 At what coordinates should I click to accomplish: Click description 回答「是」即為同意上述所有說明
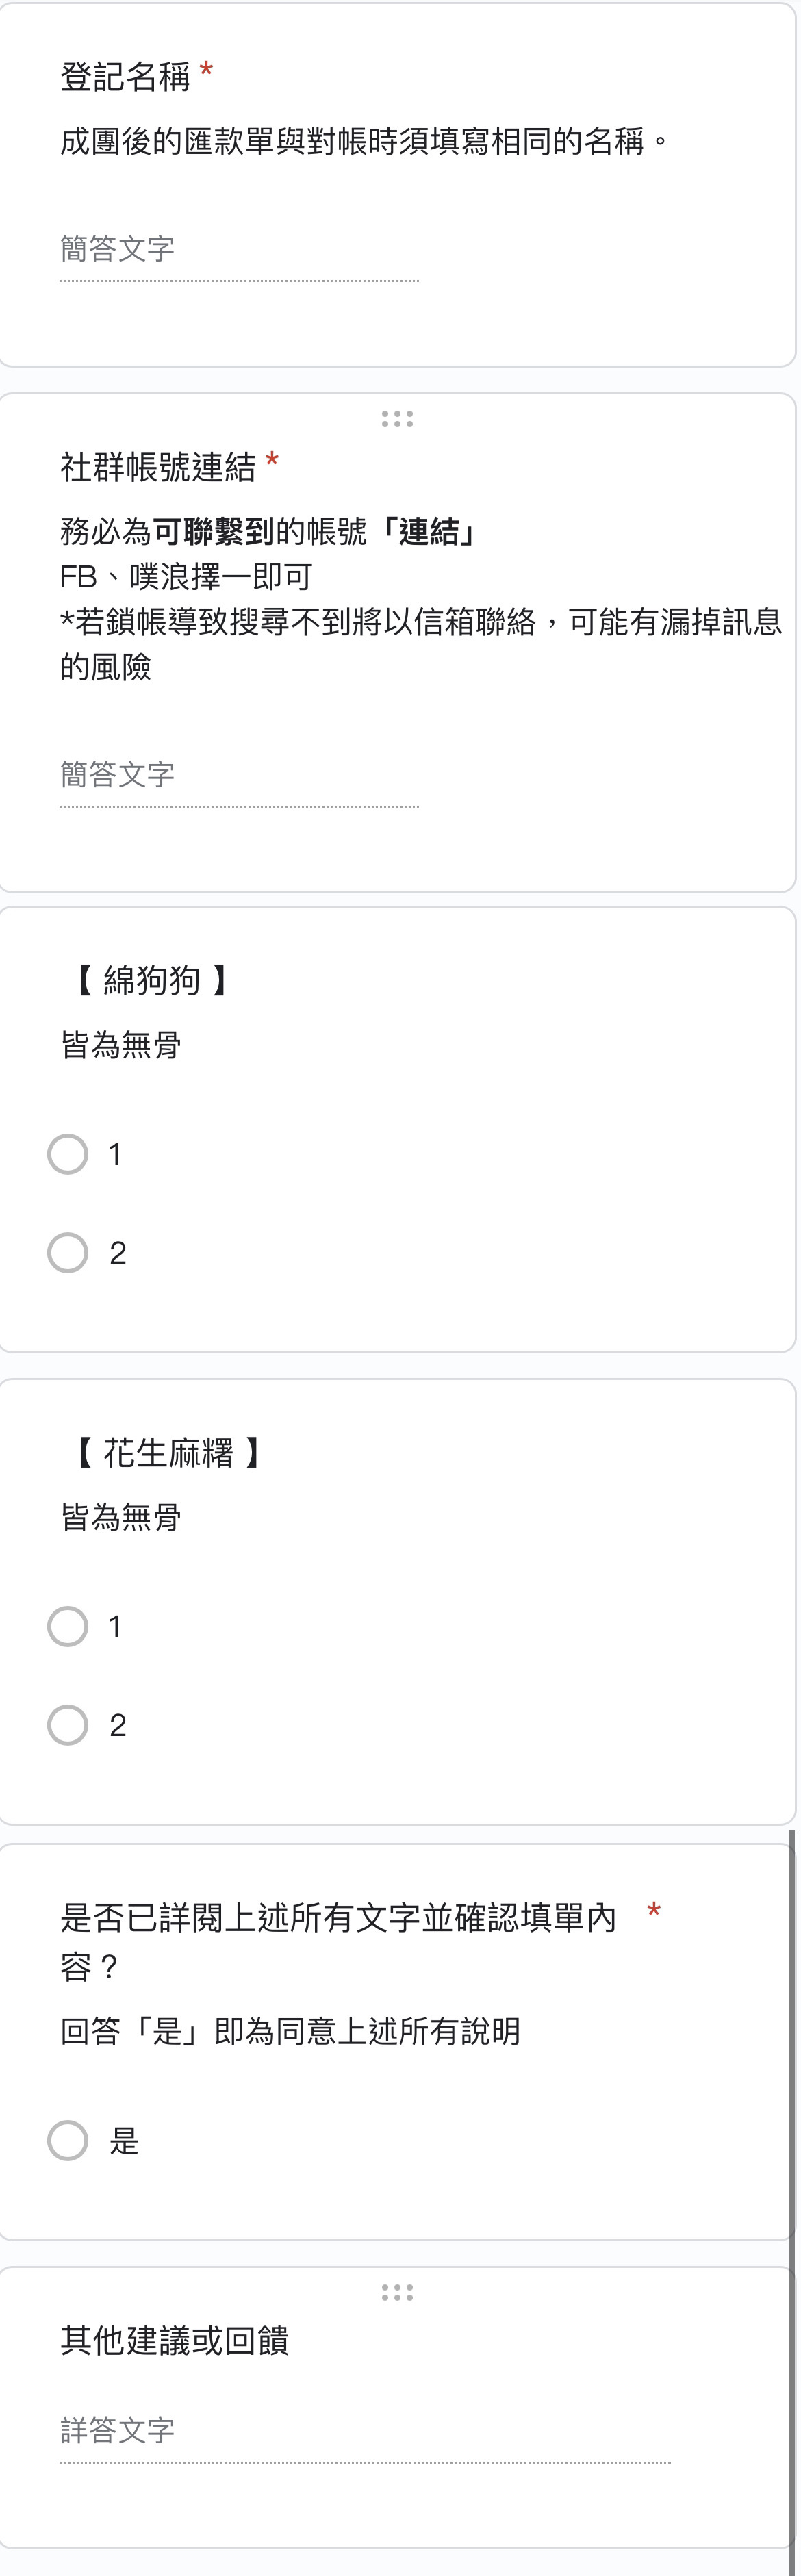pyautogui.click(x=290, y=2032)
